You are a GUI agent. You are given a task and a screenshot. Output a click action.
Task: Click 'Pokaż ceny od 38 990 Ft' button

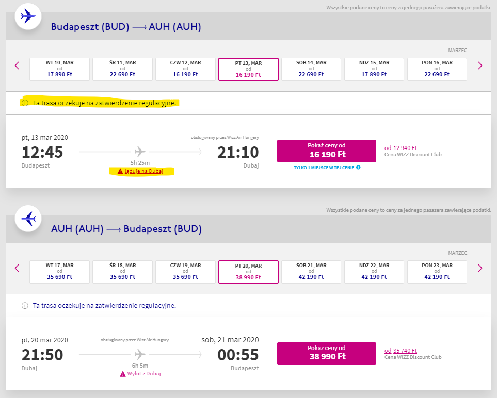pos(327,353)
